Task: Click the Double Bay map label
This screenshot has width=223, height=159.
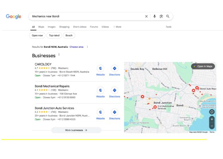Action: (x=137, y=69)
